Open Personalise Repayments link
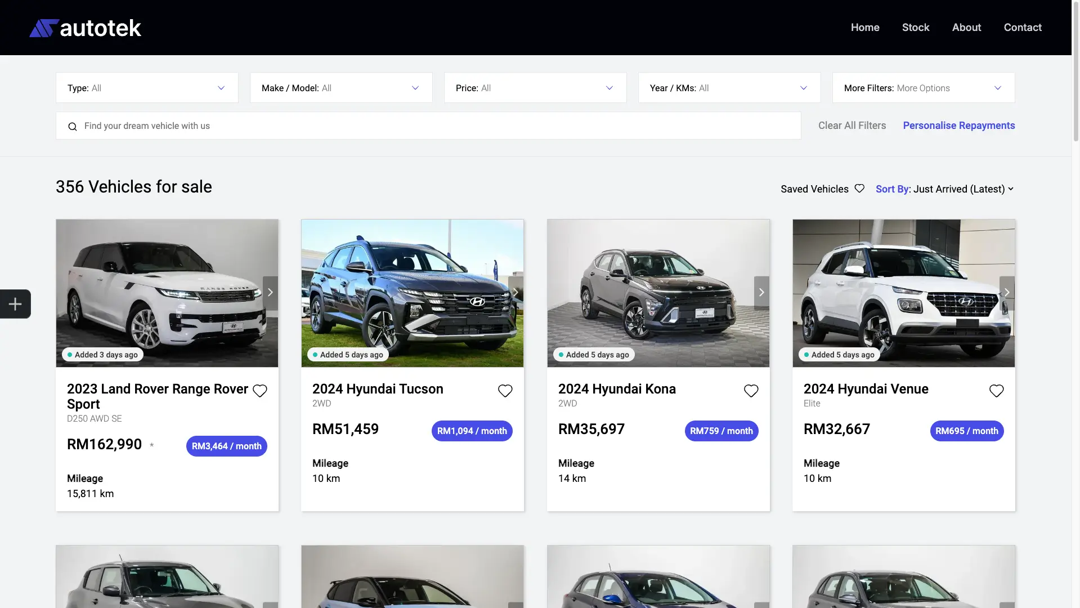This screenshot has width=1080, height=608. [959, 126]
